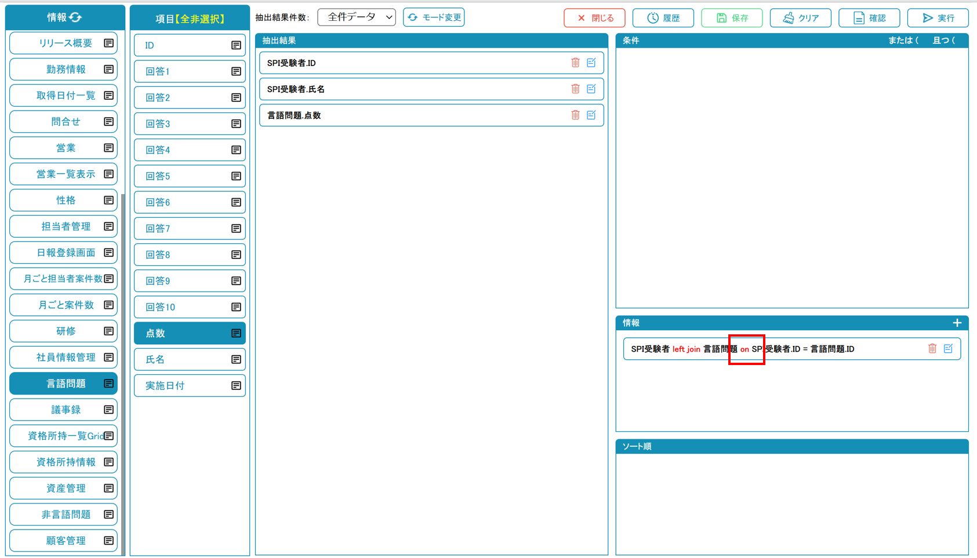
Task: Select 言語問題 in the 情報 list
Action: click(63, 384)
